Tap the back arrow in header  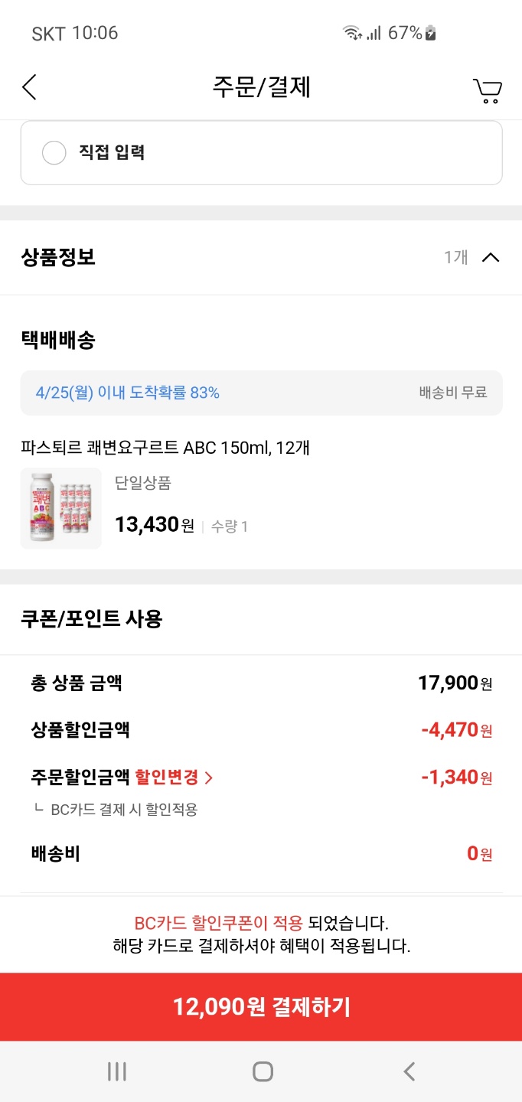(x=29, y=88)
